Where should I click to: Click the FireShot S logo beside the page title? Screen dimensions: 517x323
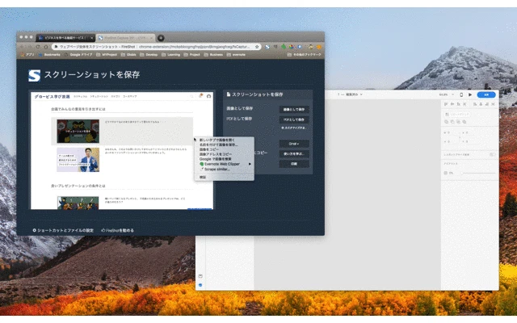[34, 75]
